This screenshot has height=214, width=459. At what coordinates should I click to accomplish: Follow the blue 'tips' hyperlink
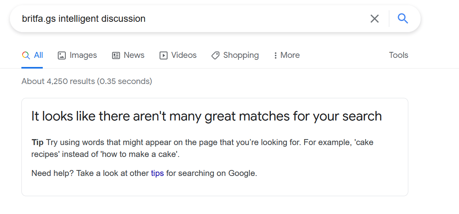(x=157, y=173)
